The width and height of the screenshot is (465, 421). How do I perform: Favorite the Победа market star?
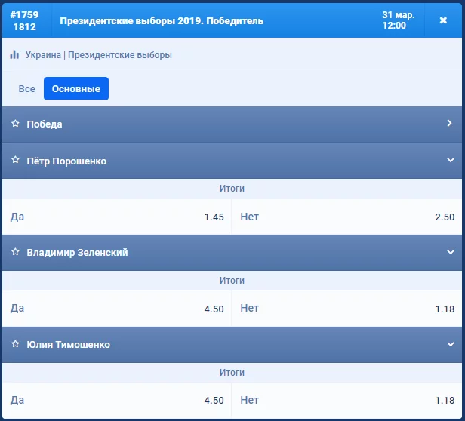(15, 123)
